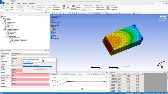
Task: Select Analysis Settings in outline
Action: pos(13,32)
